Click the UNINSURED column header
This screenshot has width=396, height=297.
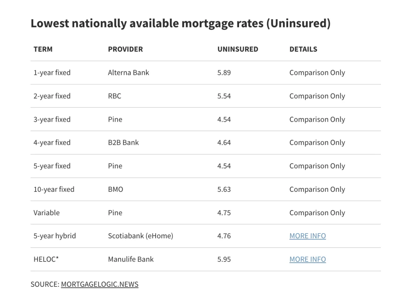coord(238,49)
